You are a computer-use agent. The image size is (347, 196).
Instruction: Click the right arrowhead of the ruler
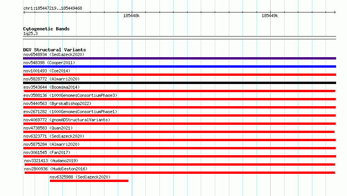click(335, 12)
